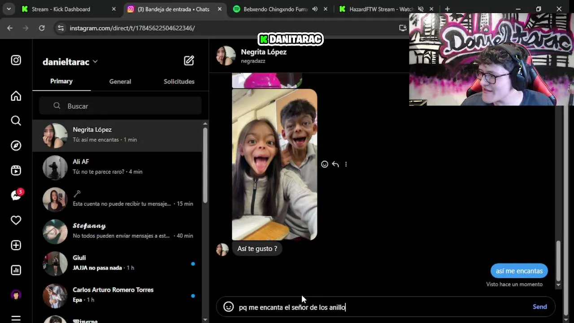The height and width of the screenshot is (323, 574).
Task: Click negradazz username under chat name
Action: coord(253,61)
